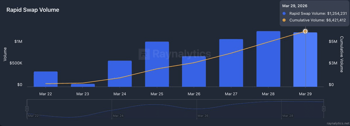Screen dimensions: 350x126
Task: Click the Mar 26 marker in range navigator
Action: pyautogui.click(x=203, y=116)
